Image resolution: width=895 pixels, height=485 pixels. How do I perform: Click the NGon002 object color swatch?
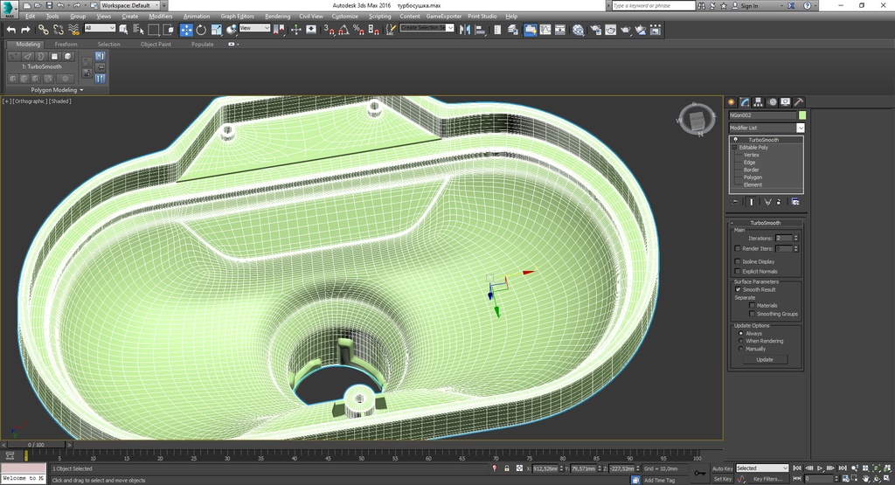pyautogui.click(x=802, y=115)
